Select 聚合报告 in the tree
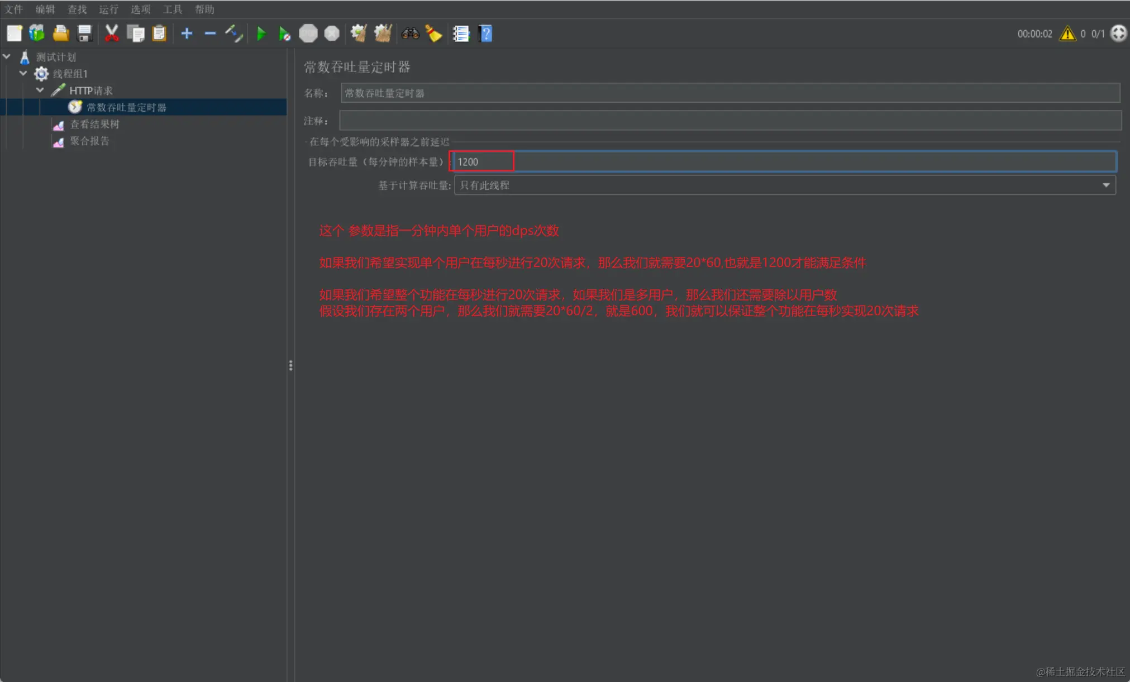The height and width of the screenshot is (682, 1130). coord(89,141)
